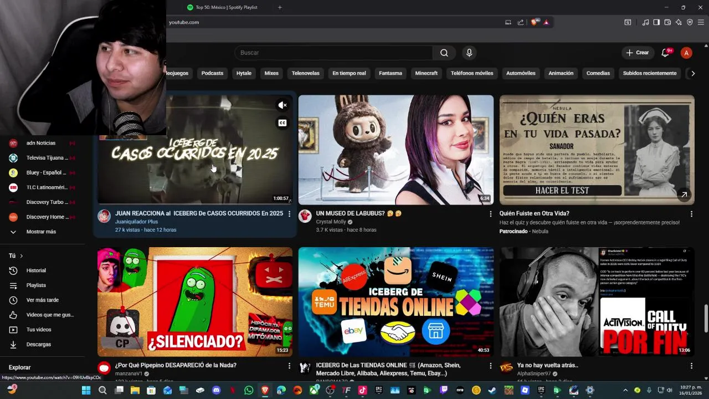Open options menu for Un Museo de Labubus video

490,214
